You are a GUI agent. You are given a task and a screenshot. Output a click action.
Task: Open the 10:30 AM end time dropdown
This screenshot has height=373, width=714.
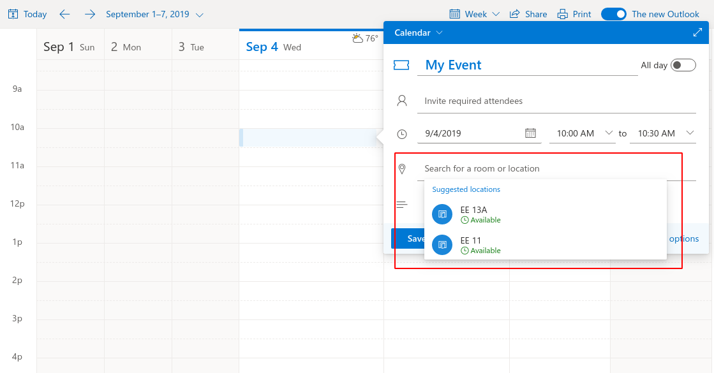[x=663, y=133]
